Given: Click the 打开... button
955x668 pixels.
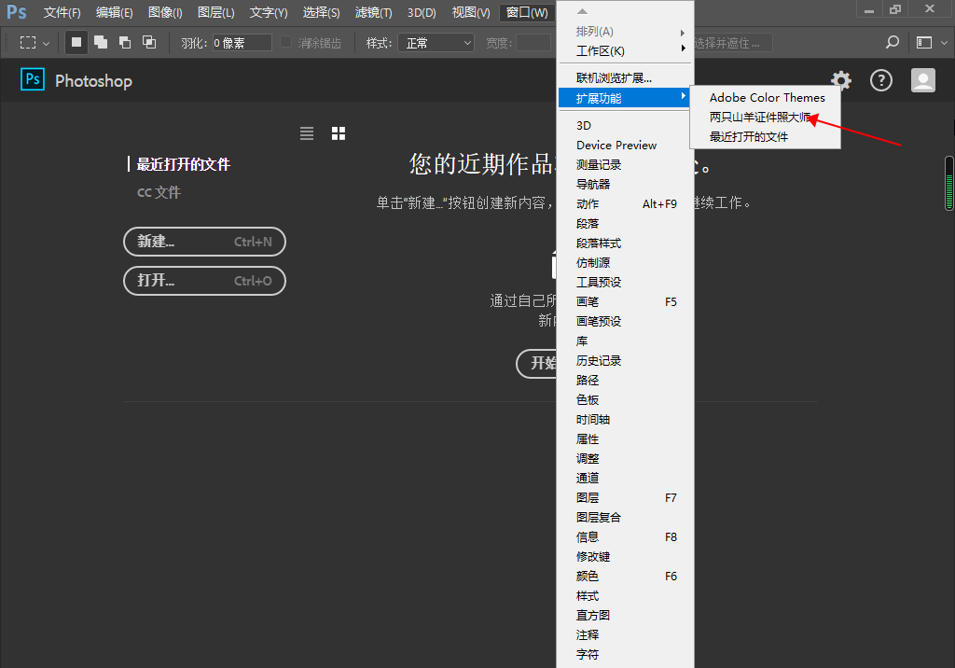Looking at the screenshot, I should click(x=204, y=281).
